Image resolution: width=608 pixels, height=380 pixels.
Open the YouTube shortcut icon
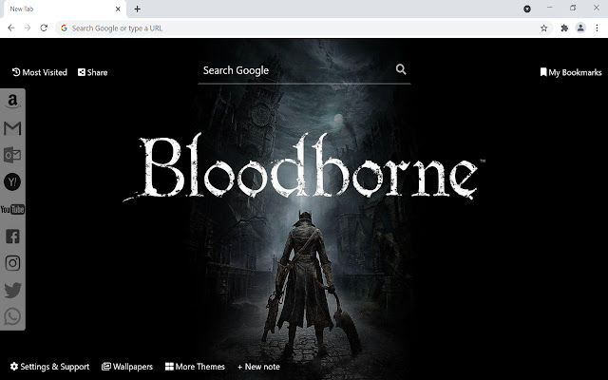click(12, 209)
